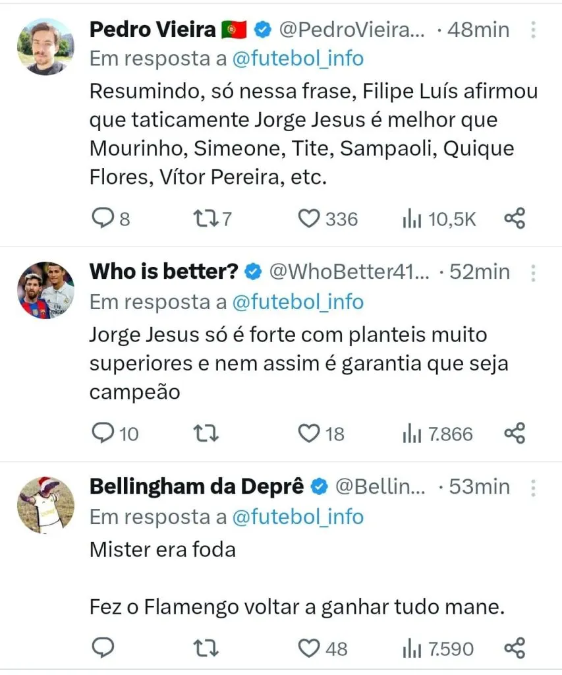Reply to Bellingham da Deprê's tweet

coord(102,648)
